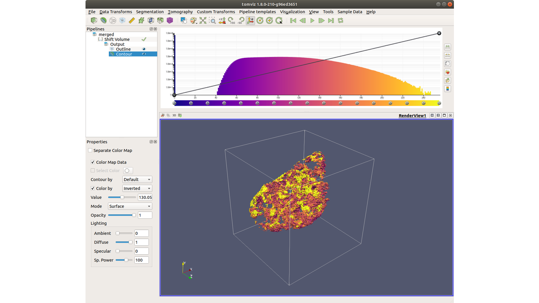Rotate the camera 90 degrees clockwise
The height and width of the screenshot is (303, 539).
232,20
